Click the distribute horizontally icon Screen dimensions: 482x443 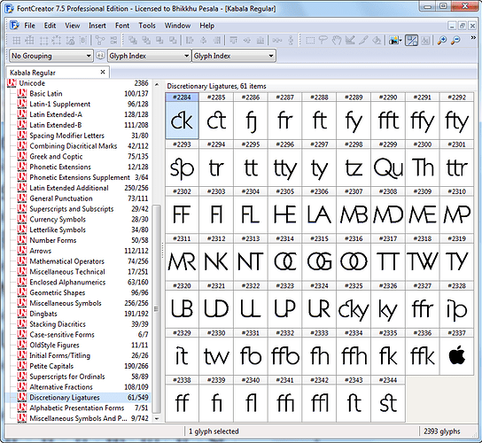point(277,40)
